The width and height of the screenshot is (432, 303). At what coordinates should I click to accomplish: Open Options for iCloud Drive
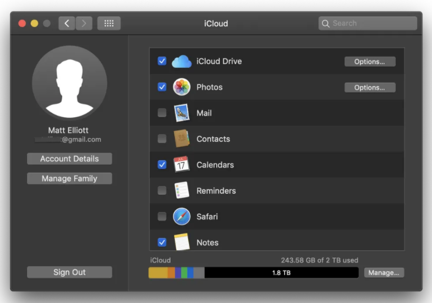coord(370,61)
